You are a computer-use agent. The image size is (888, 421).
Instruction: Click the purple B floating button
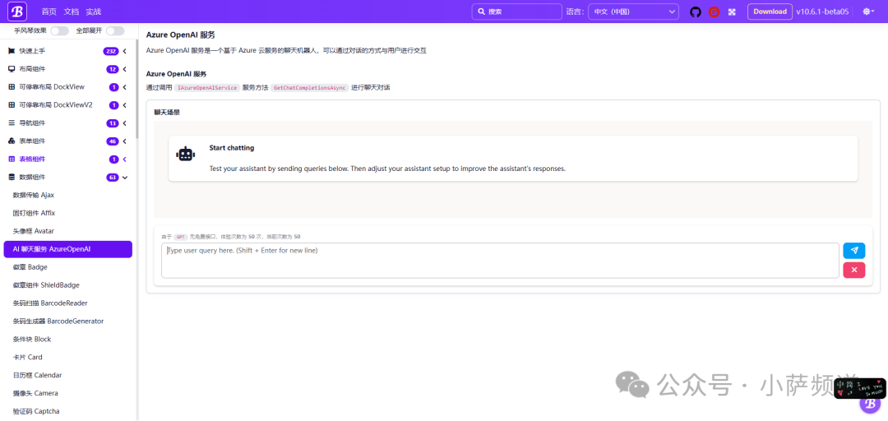point(869,404)
